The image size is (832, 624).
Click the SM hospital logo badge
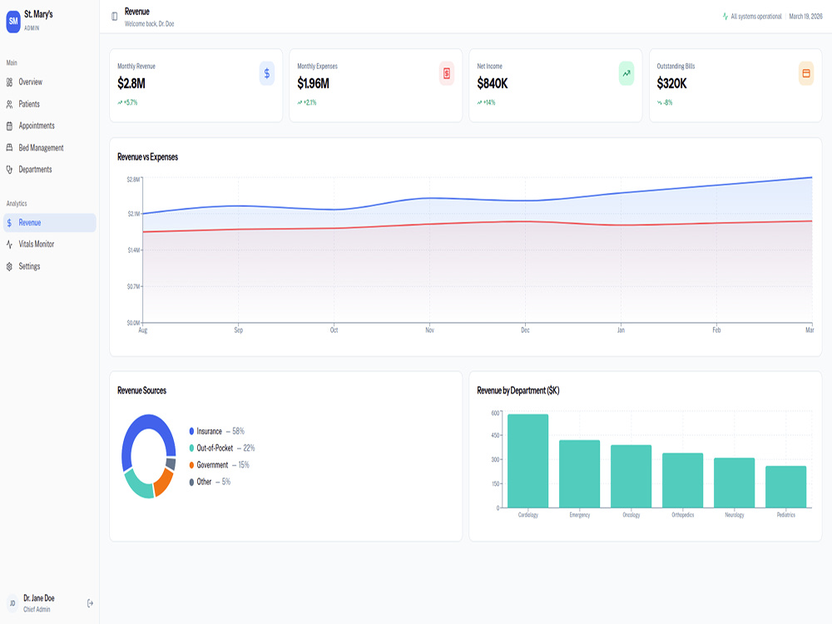(x=13, y=22)
